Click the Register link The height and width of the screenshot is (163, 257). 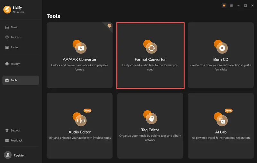pos(19,155)
